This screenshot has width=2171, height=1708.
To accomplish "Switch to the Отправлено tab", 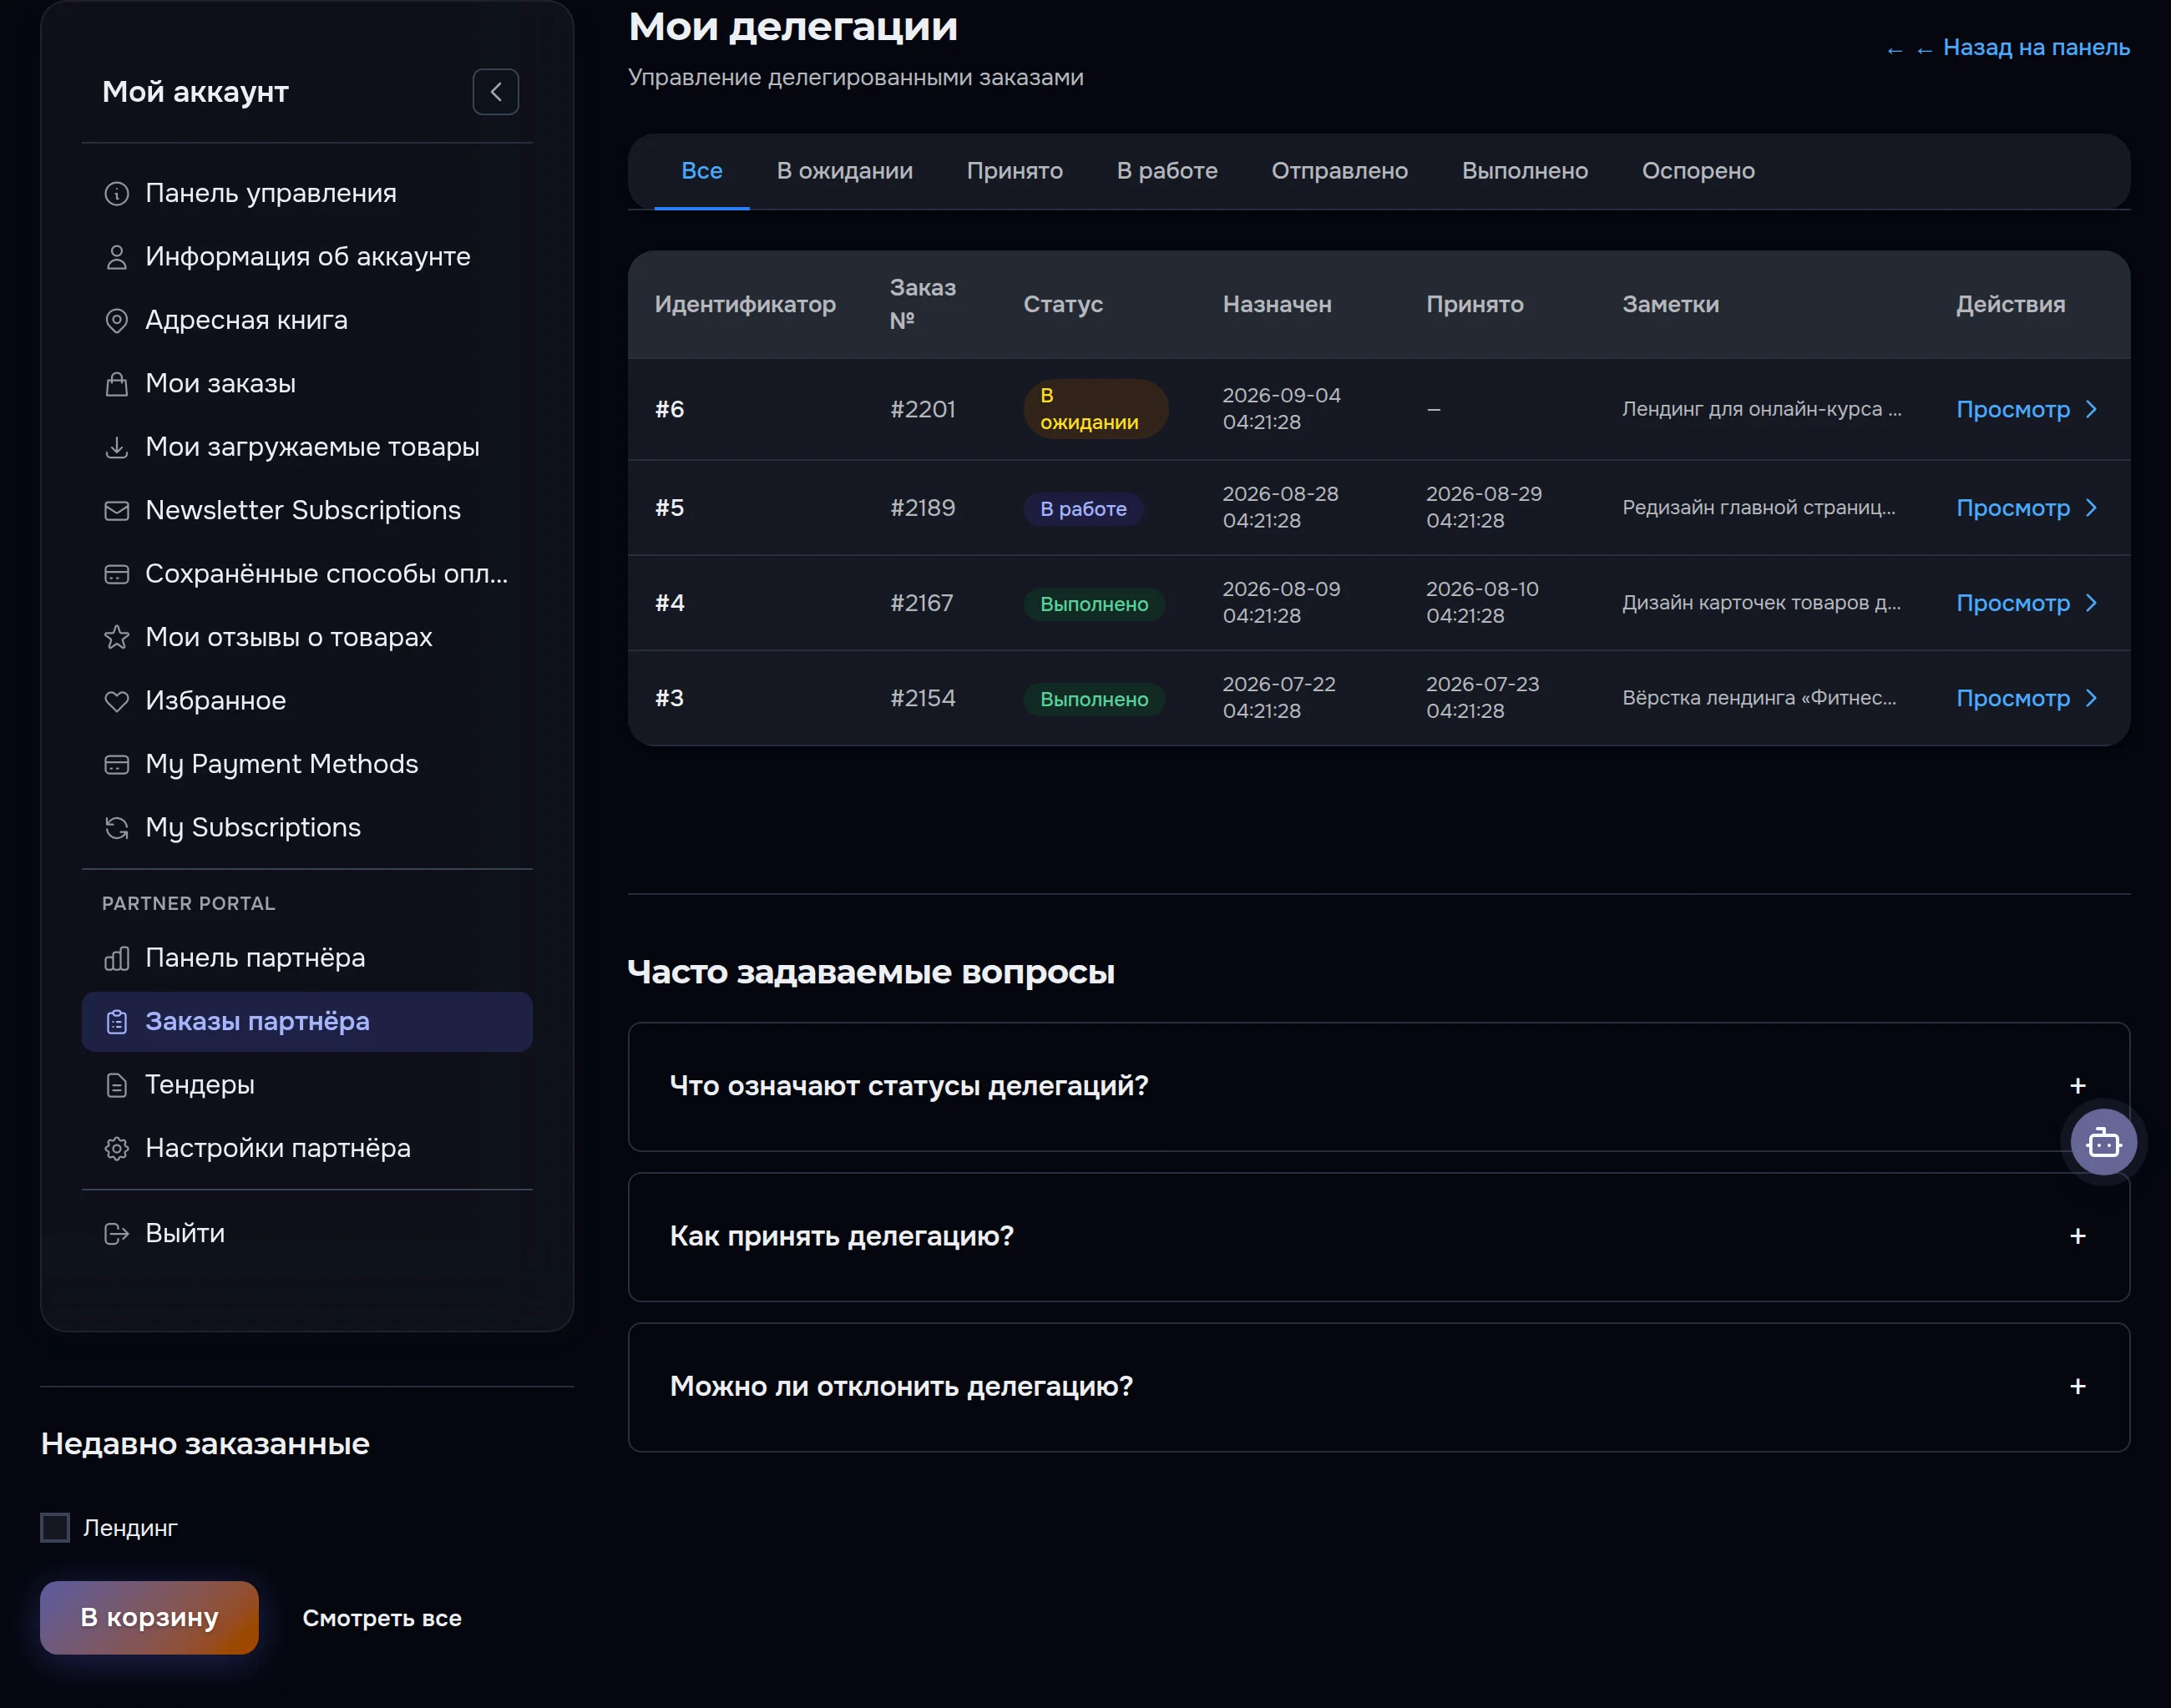I will [1339, 171].
